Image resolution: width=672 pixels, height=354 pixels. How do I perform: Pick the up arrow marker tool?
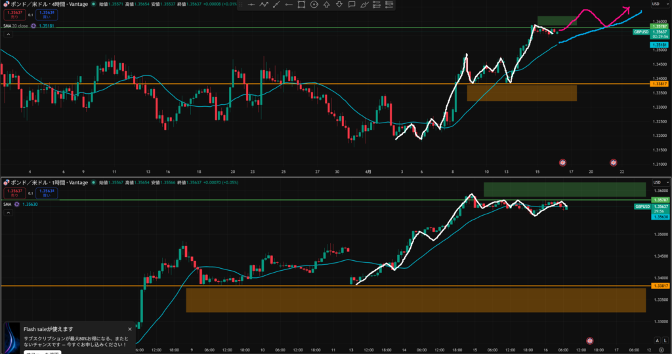pos(327,5)
